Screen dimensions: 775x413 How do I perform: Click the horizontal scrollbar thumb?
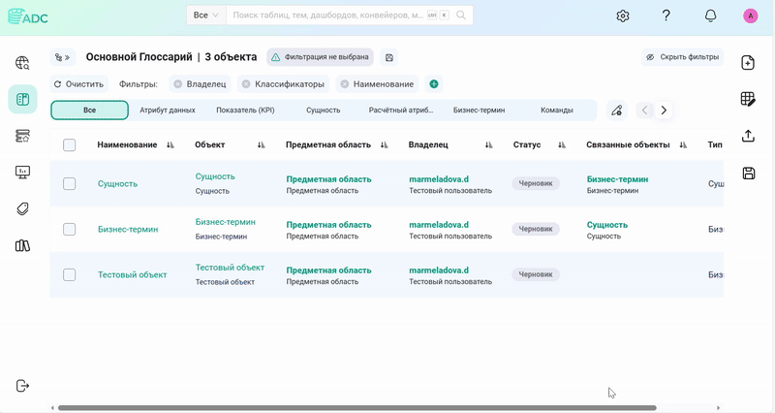[x=356, y=408]
